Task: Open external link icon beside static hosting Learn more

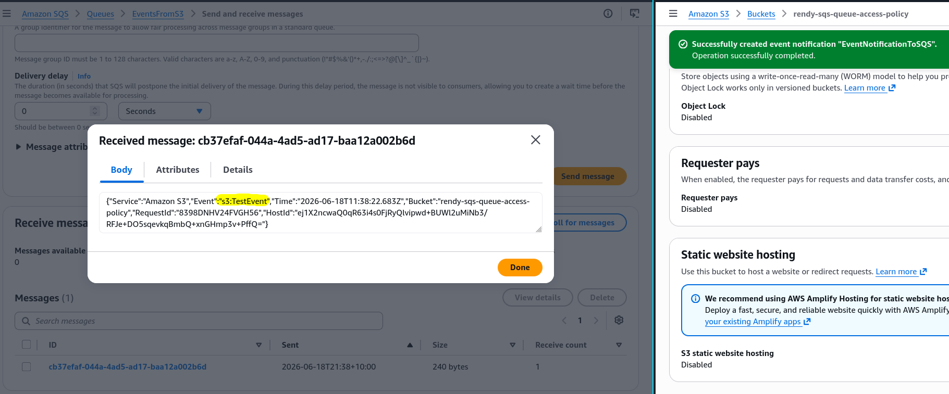Action: pyautogui.click(x=923, y=272)
